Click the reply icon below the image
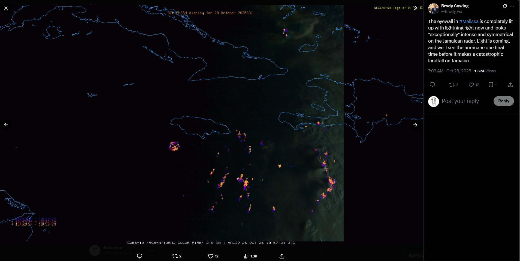520x261 pixels. (140, 256)
